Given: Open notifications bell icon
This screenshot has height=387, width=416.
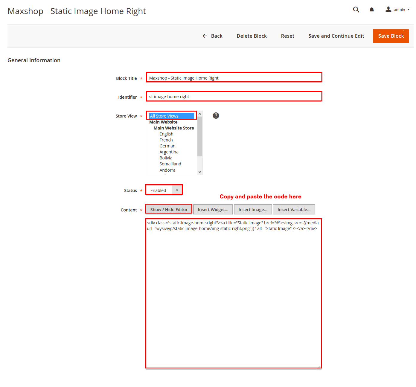Looking at the screenshot, I should point(372,10).
